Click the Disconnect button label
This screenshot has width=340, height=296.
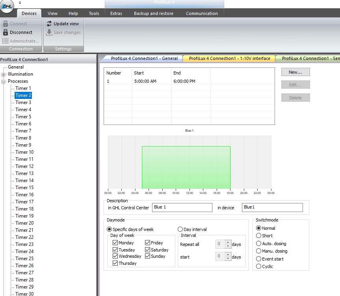21,32
